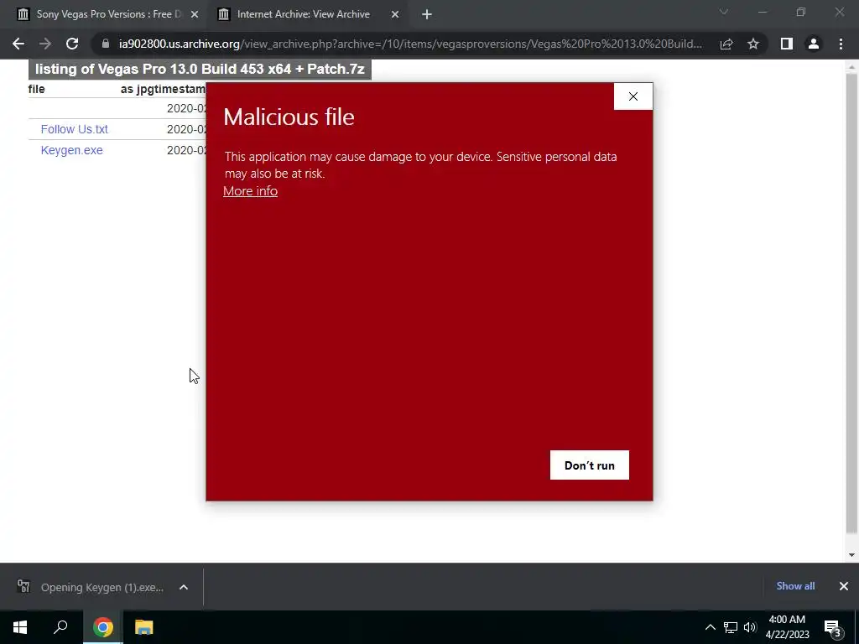Show hidden system tray icons
859x644 pixels.
click(x=710, y=627)
